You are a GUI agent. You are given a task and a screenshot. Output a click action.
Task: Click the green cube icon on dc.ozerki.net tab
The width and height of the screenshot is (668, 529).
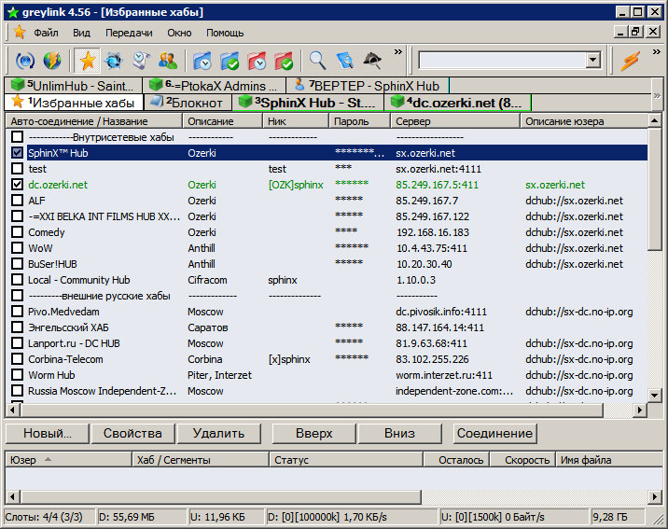397,102
